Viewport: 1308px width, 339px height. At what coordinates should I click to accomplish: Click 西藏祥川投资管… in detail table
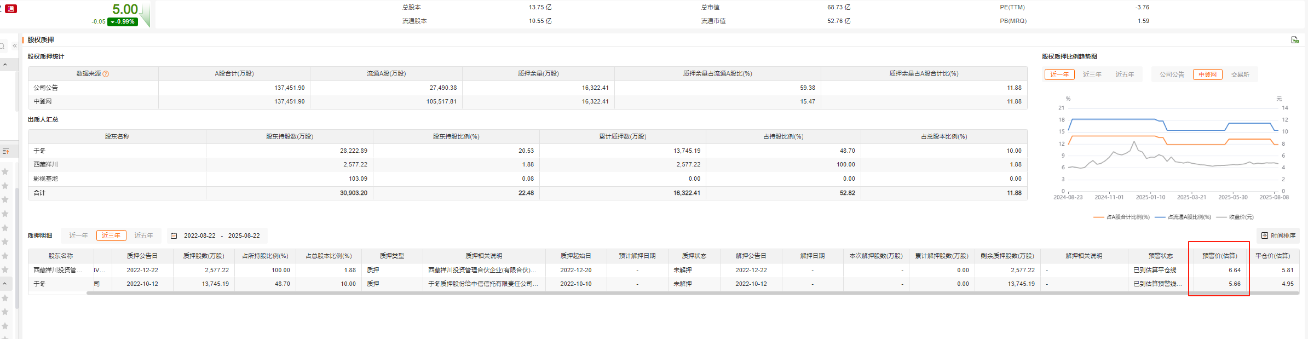click(58, 270)
